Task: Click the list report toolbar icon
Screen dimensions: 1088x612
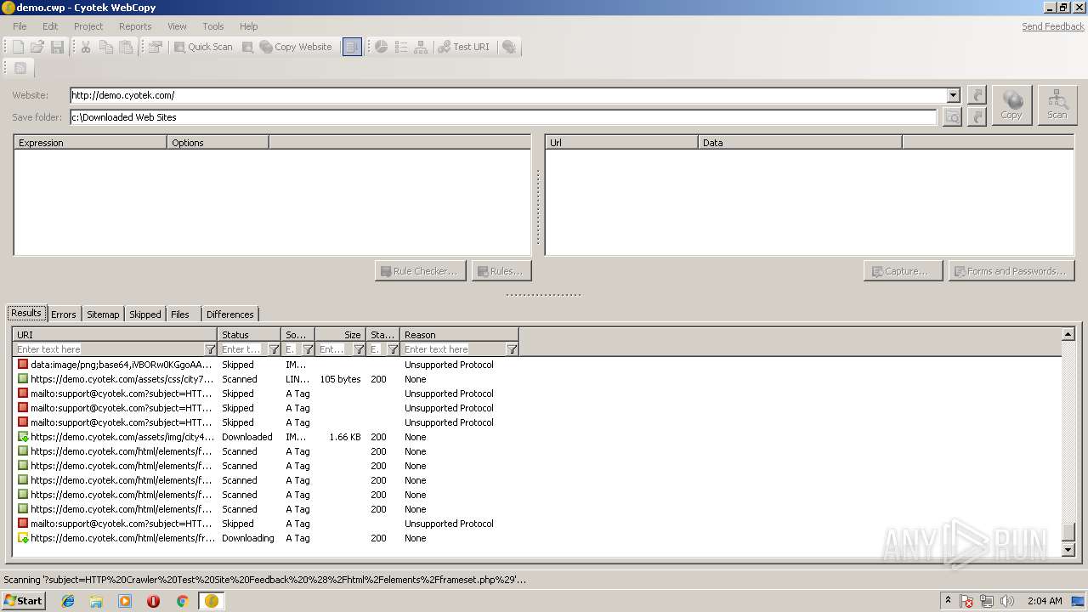Action: coord(401,48)
